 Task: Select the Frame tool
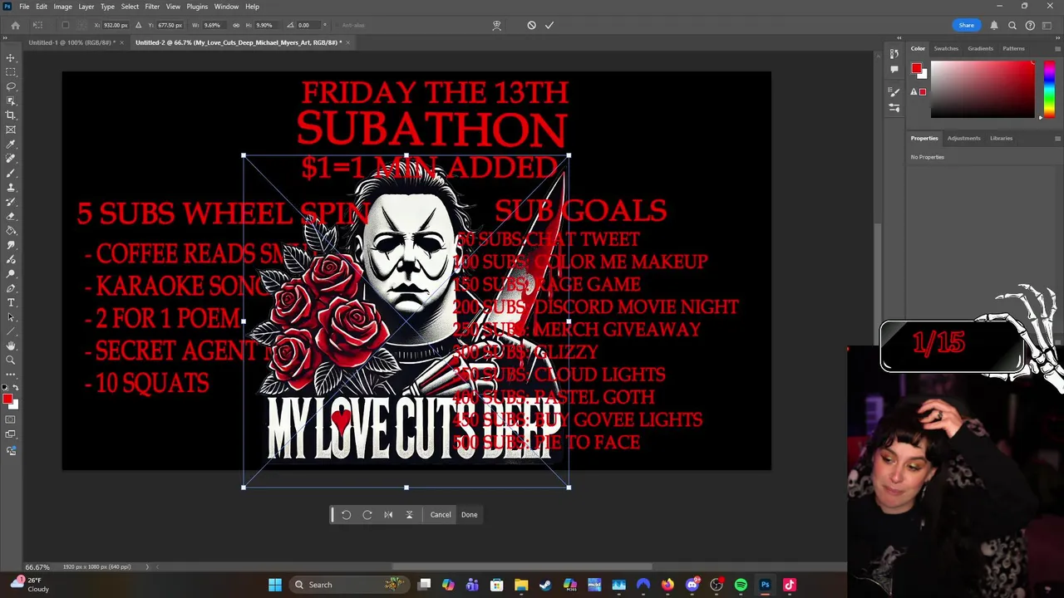(11, 130)
